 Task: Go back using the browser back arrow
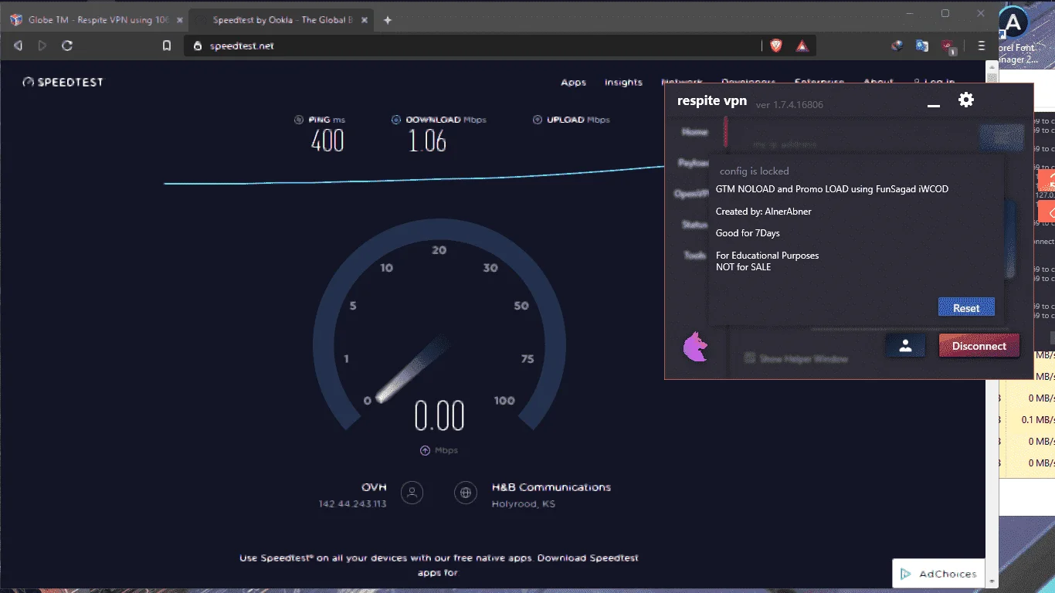point(19,46)
